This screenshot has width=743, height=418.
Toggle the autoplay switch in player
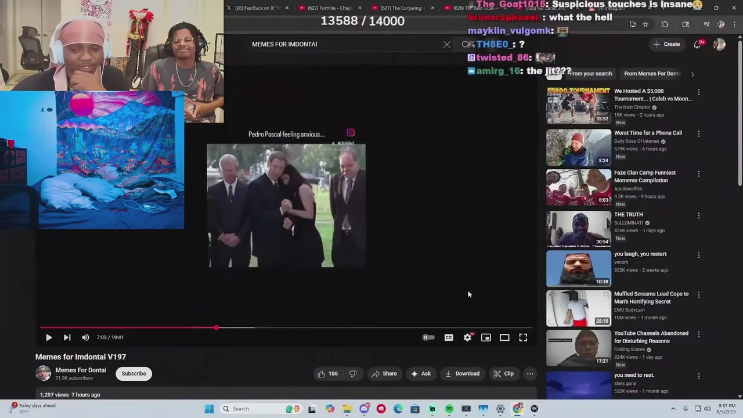click(428, 337)
